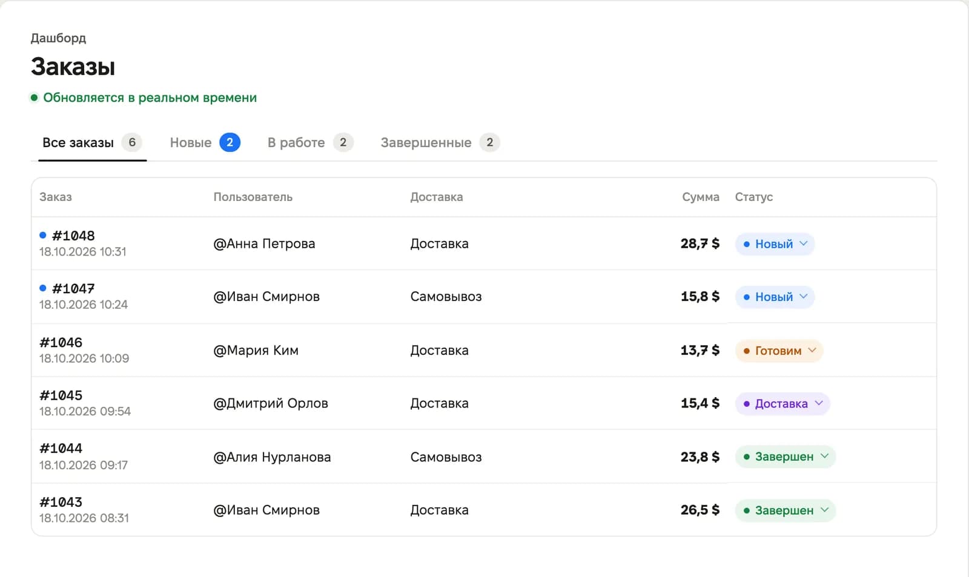Select the В работе tab

[310, 143]
